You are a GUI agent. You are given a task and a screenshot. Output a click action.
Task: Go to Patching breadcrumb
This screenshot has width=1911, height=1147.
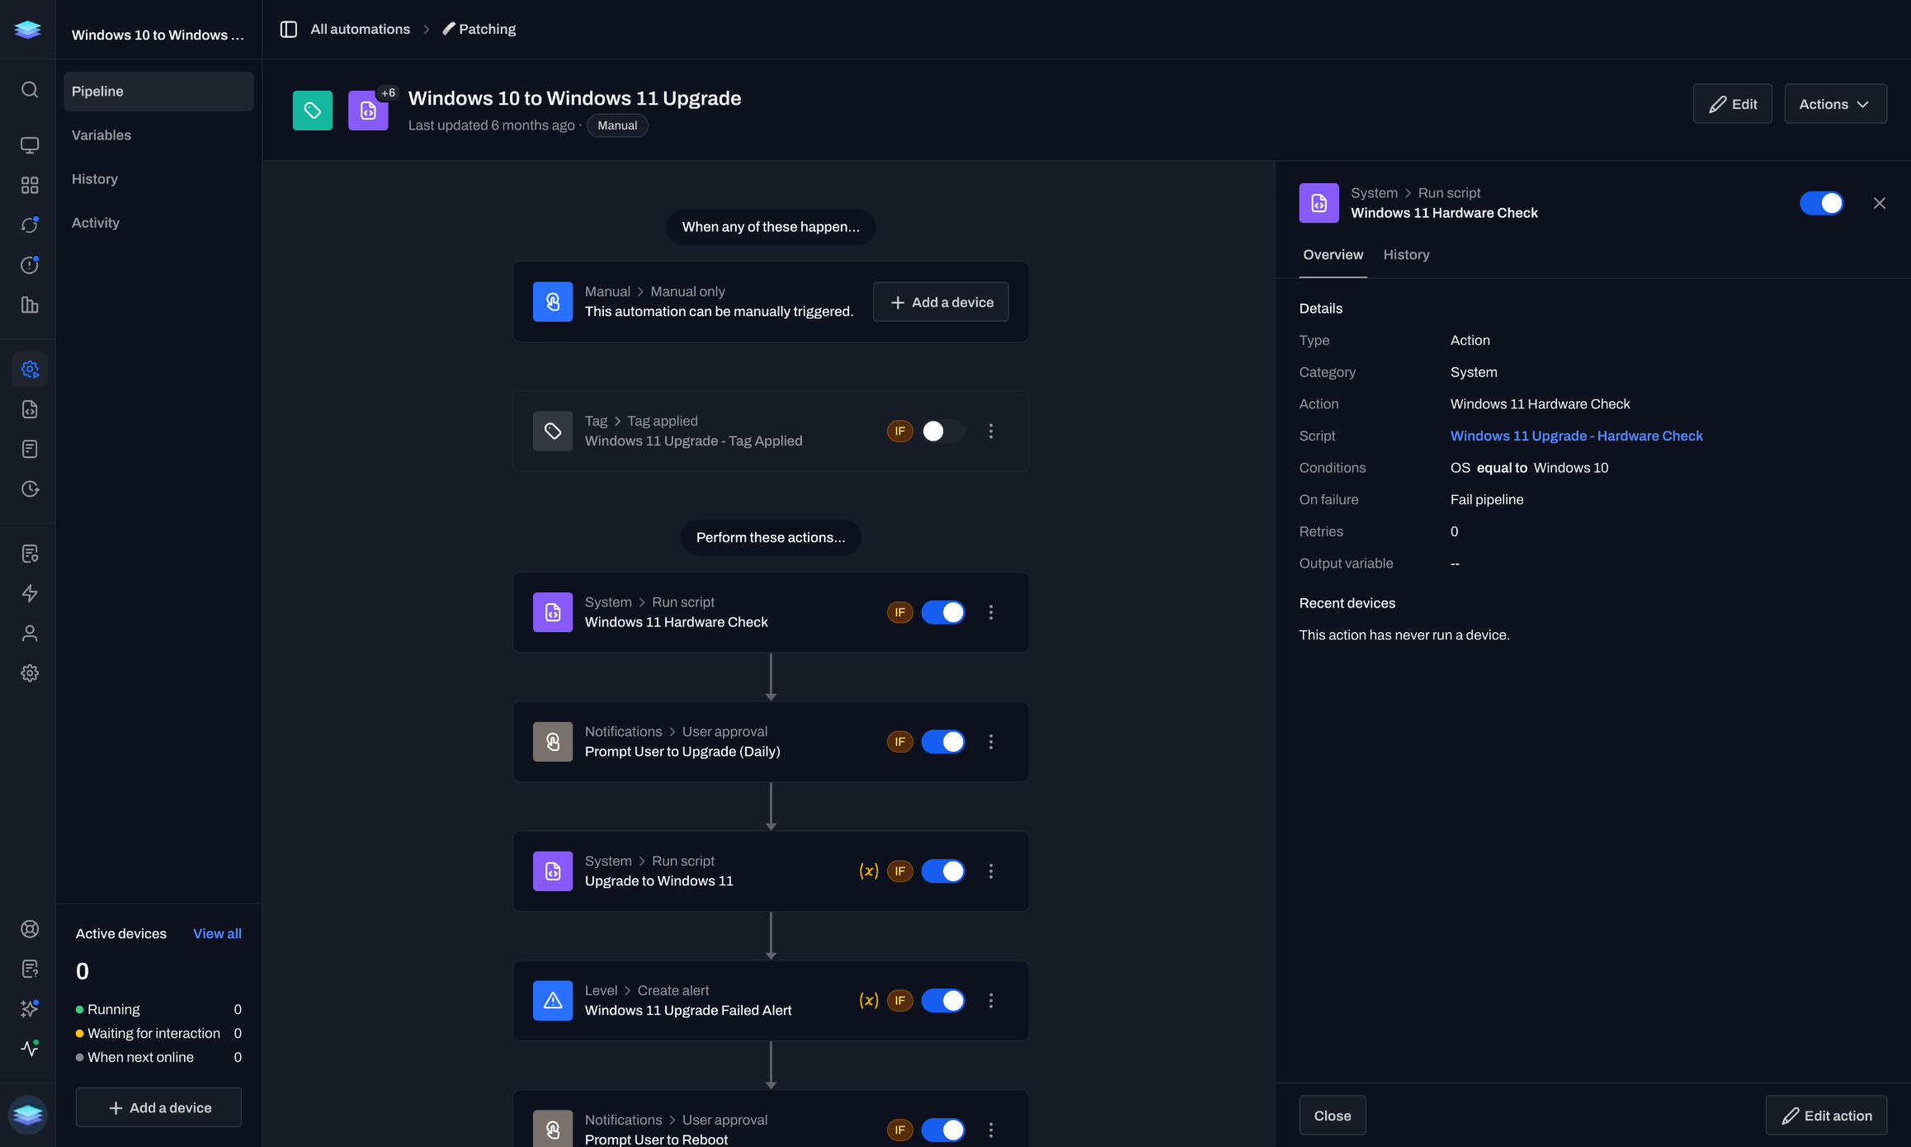click(x=479, y=29)
